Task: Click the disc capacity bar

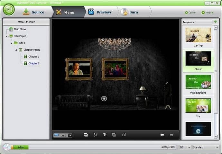Action: click(x=94, y=147)
